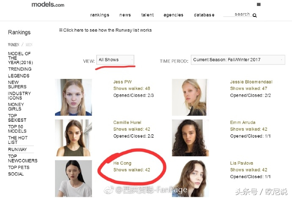Image resolution: width=292 pixels, height=198 pixels.
Task: Select Money Girls in the sidebar
Action: 16,107
